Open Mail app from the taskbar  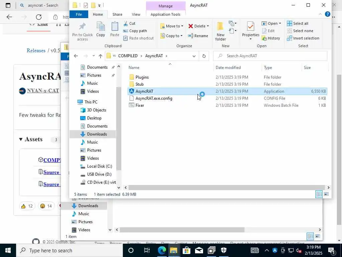(x=199, y=250)
